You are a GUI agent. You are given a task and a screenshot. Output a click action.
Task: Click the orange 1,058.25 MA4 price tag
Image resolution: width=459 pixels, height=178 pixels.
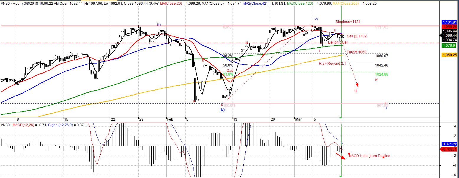(x=449, y=55)
